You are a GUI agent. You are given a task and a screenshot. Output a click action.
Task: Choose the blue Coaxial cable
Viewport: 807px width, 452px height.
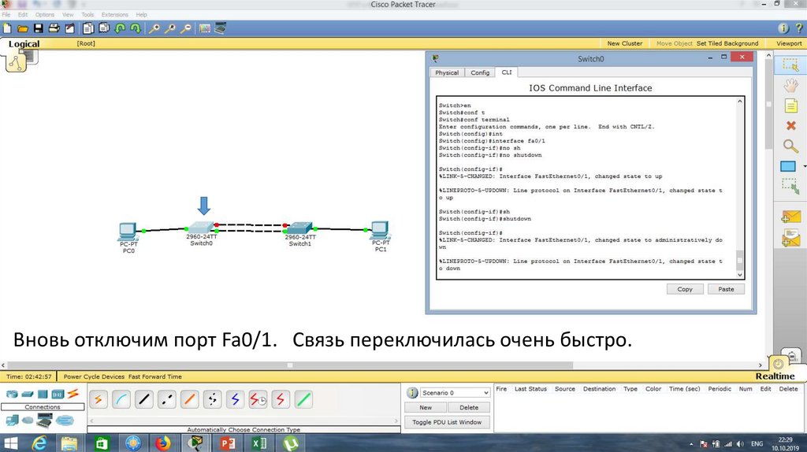(x=235, y=399)
